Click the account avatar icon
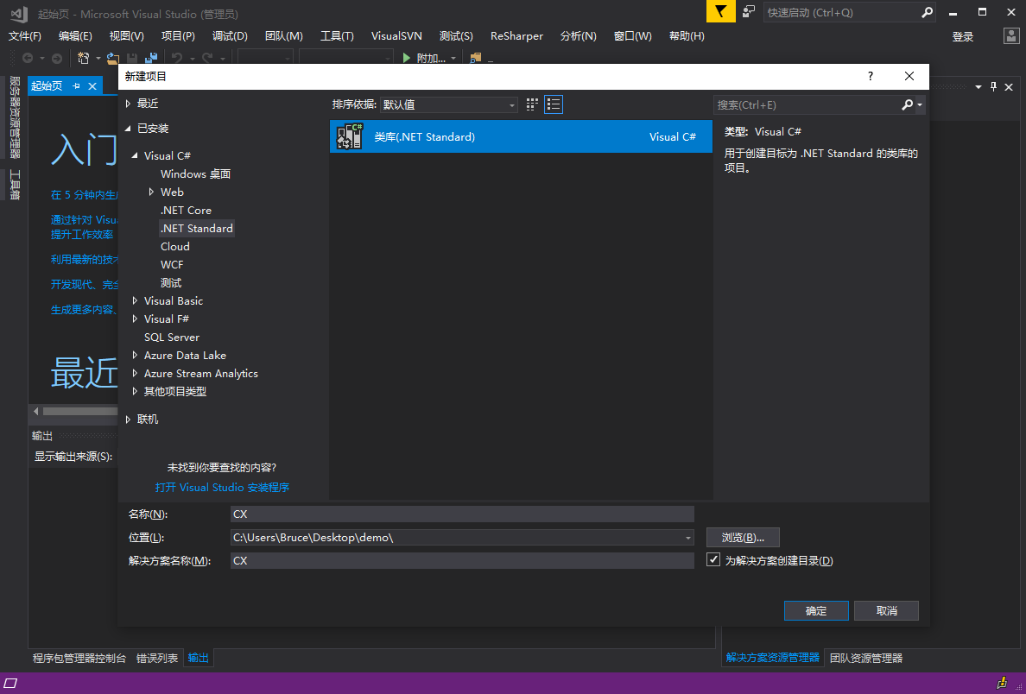 coord(1011,36)
